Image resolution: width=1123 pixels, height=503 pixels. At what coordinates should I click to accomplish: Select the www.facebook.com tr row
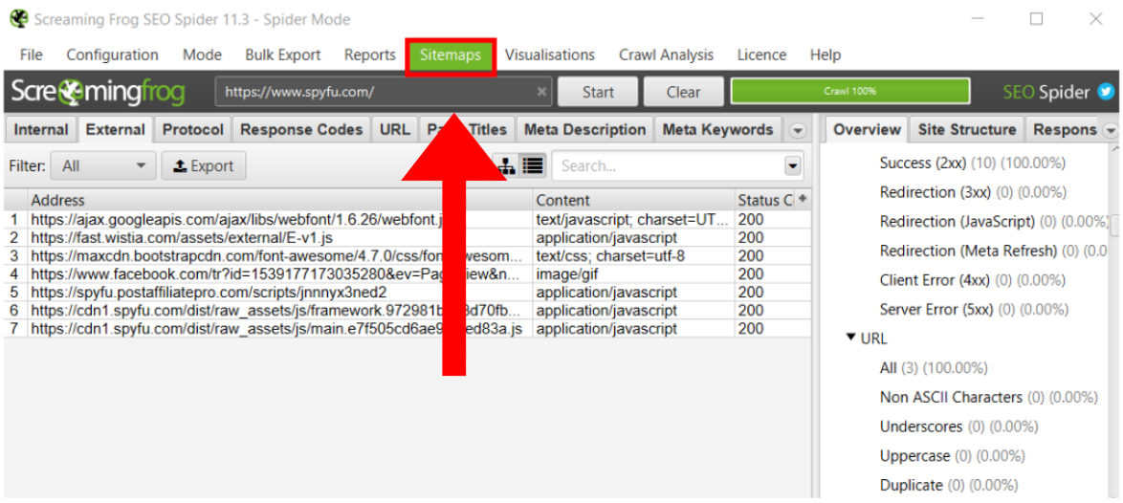[407, 274]
